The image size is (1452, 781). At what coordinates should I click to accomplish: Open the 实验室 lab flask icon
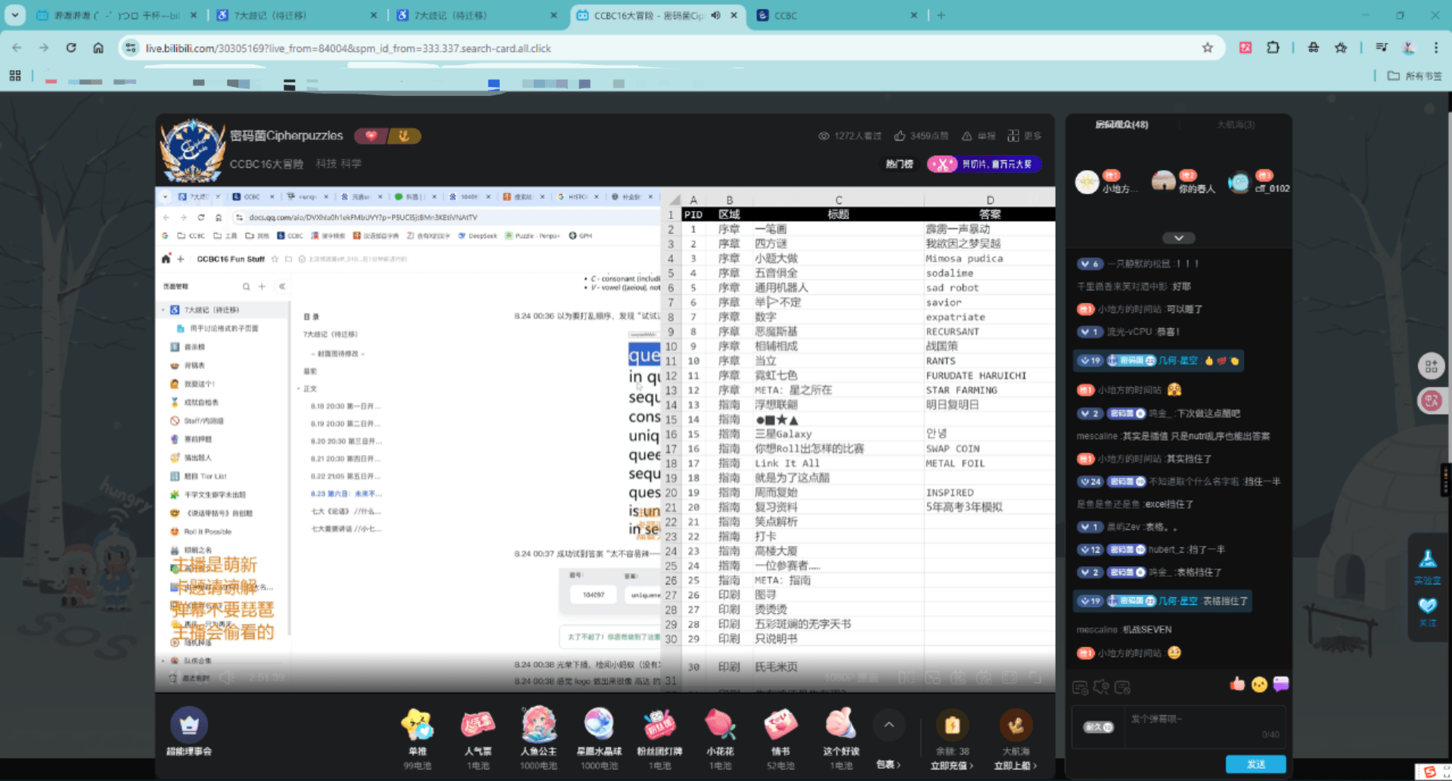(x=1427, y=560)
